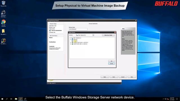Expand the Network tree node
The height and width of the screenshot is (101, 180).
71,40
